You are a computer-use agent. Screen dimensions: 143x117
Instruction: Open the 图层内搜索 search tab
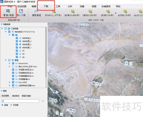click(x=26, y=96)
